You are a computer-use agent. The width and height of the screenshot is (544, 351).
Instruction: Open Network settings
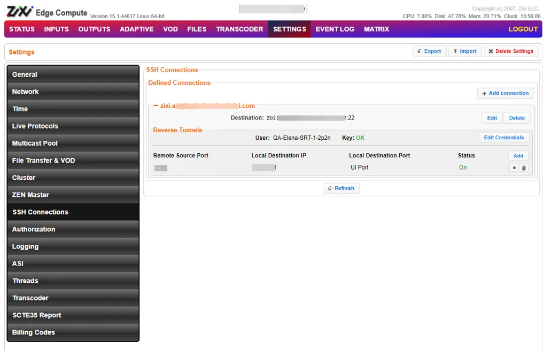click(73, 92)
